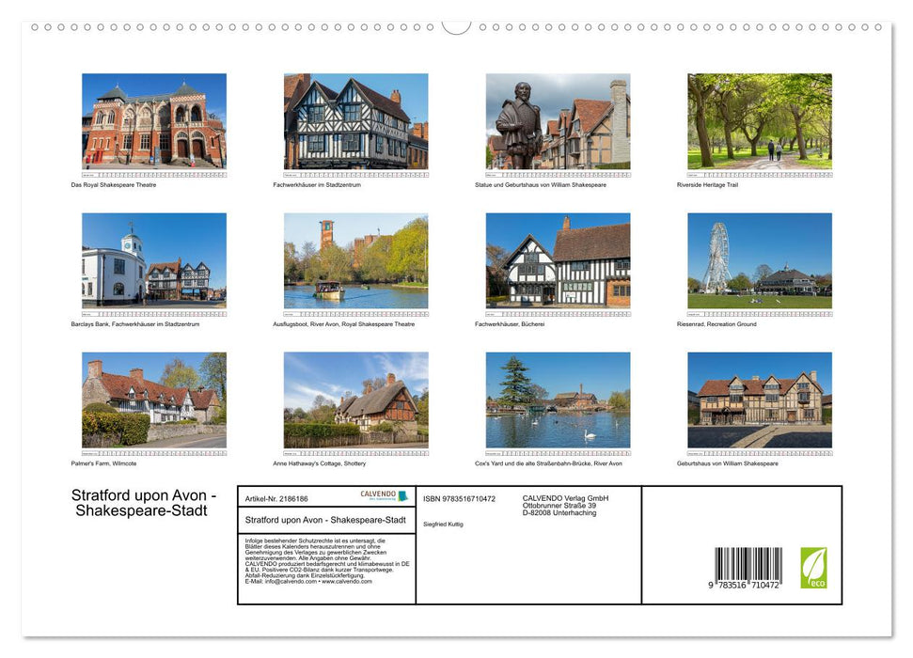Click the Cox's Yard river scene image
The width and height of the screenshot is (913, 658).
559,400
